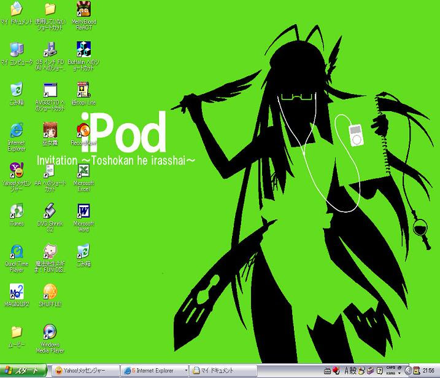Switch to Yahoo!メッセンジャー taskbar button

86,371
